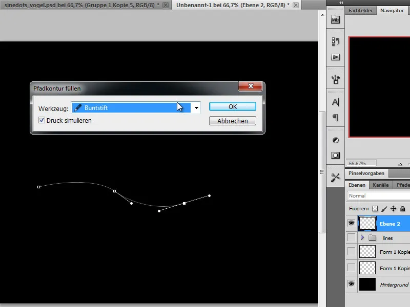Switch to the Farbfelder tab
The width and height of the screenshot is (410, 307).
point(360,11)
